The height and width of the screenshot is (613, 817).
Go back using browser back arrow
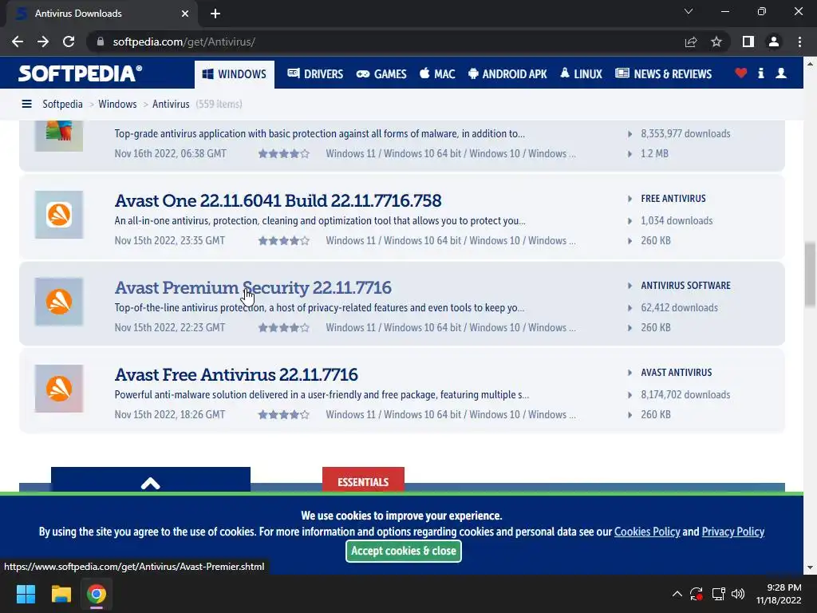tap(18, 42)
